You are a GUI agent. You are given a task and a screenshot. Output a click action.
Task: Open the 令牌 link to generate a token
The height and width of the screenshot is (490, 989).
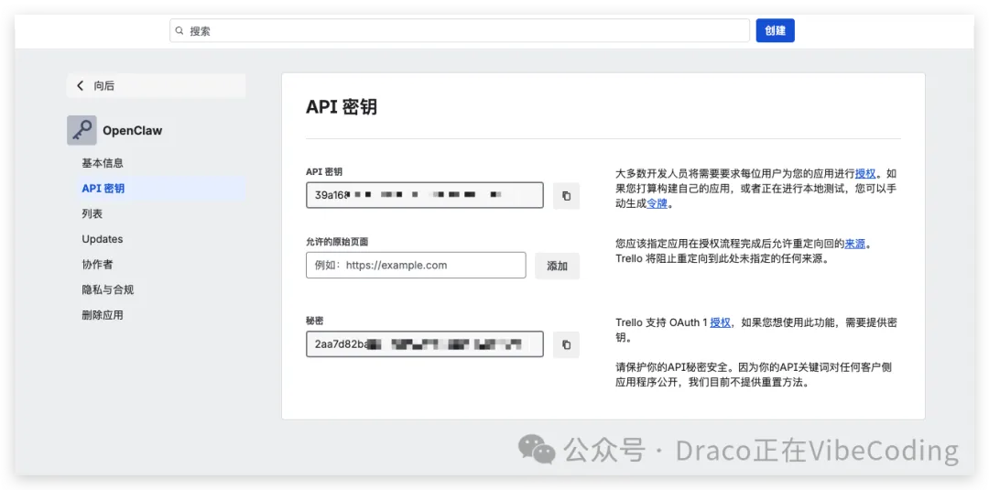(658, 203)
